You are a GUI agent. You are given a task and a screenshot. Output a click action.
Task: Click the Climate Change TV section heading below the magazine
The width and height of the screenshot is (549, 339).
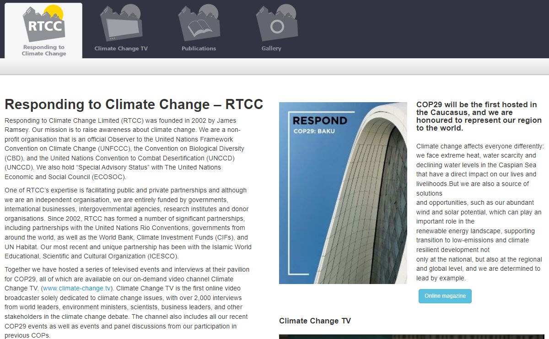pyautogui.click(x=315, y=321)
